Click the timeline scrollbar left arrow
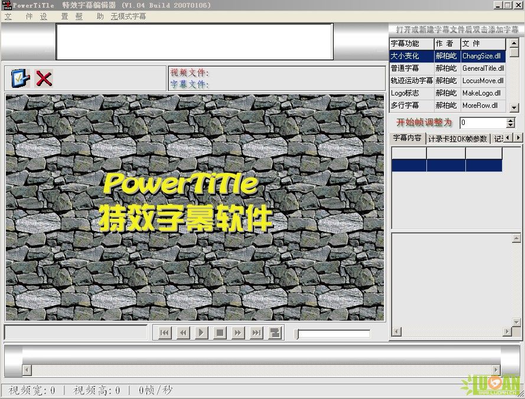 [27, 370]
